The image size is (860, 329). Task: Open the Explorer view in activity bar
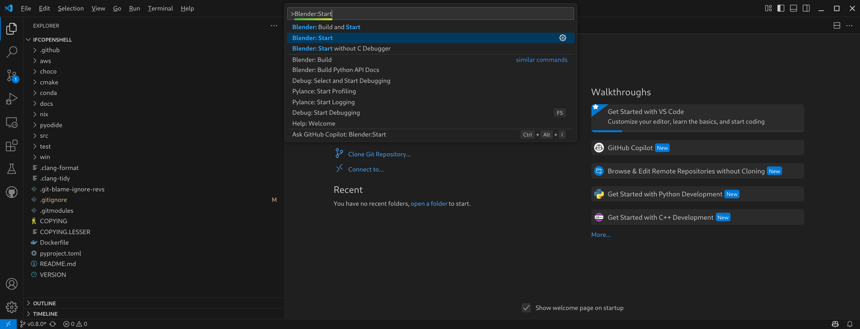12,29
